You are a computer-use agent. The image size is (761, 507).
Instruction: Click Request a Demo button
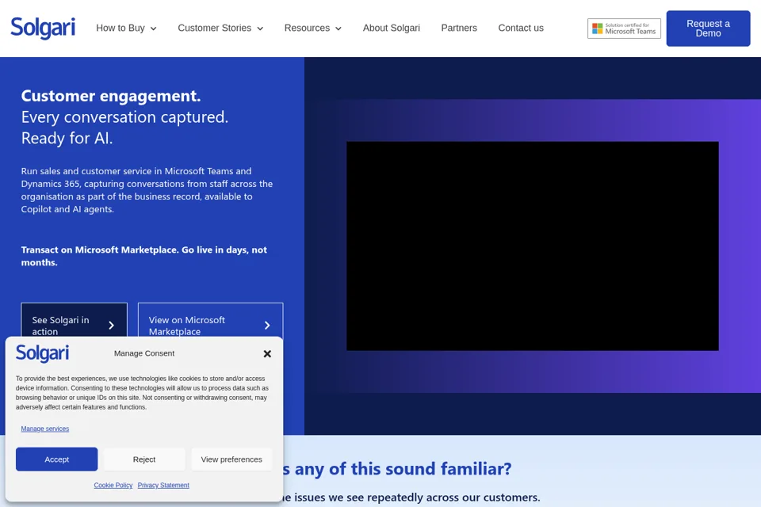pyautogui.click(x=708, y=29)
